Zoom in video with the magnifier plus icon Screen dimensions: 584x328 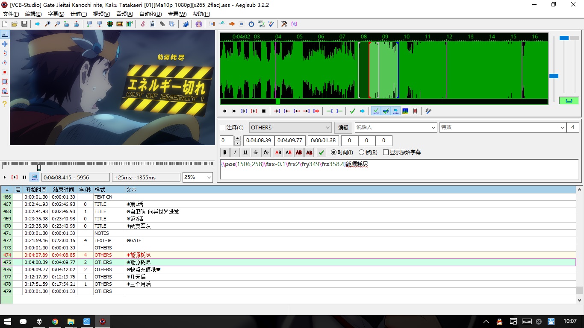[x=47, y=24]
